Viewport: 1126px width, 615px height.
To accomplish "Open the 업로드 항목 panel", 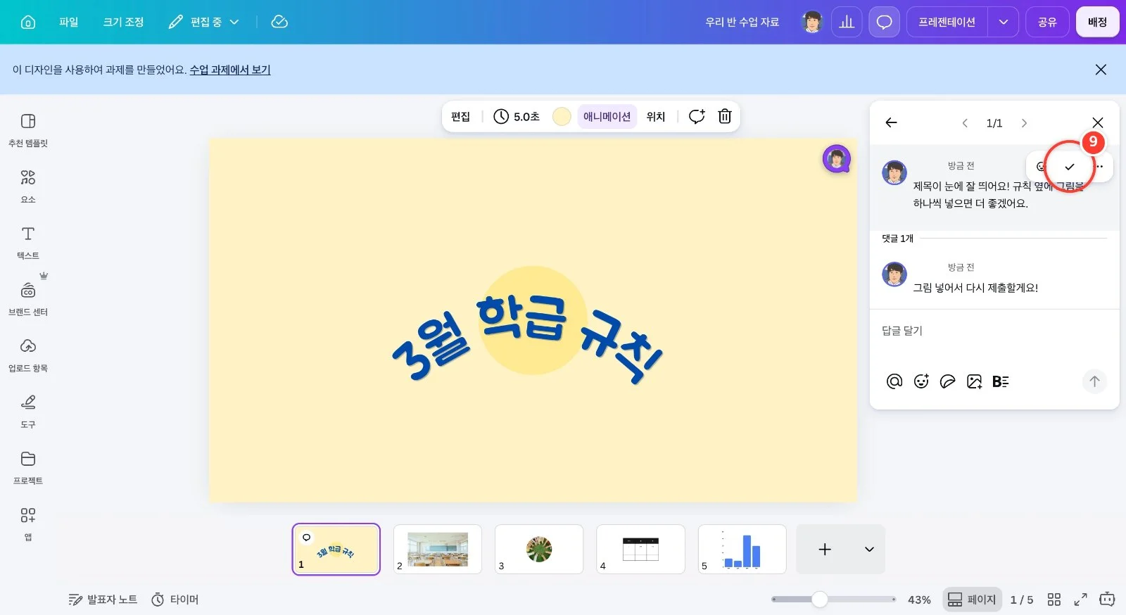I will click(x=28, y=355).
